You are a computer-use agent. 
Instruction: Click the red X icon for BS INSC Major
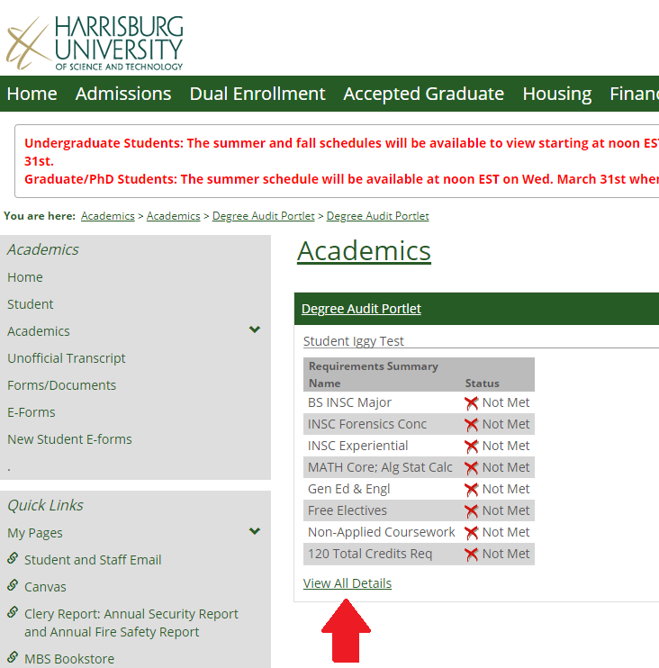(x=471, y=403)
